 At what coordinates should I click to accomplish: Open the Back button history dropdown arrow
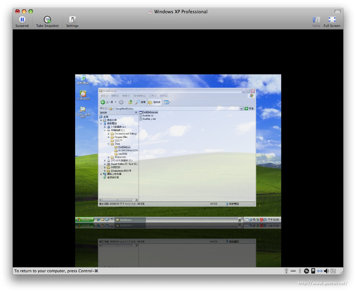(x=115, y=102)
